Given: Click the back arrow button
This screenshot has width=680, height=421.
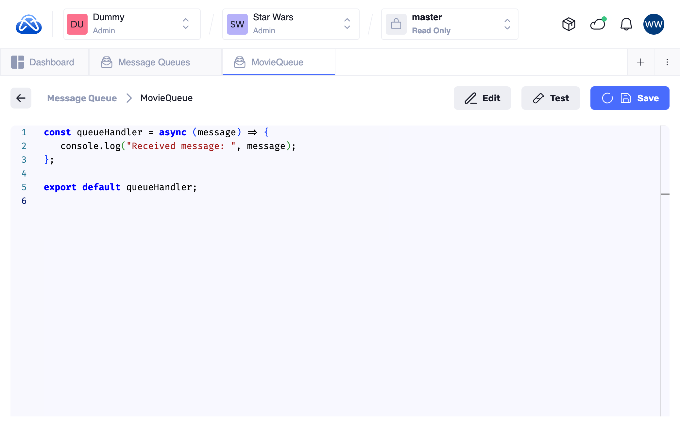Looking at the screenshot, I should [x=21, y=98].
